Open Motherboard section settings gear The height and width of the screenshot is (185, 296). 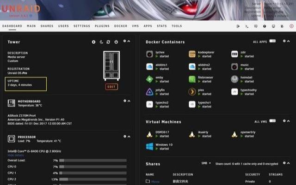pyautogui.click(x=125, y=101)
